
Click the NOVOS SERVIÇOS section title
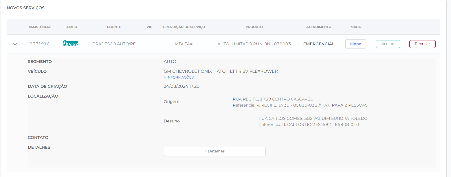26,8
